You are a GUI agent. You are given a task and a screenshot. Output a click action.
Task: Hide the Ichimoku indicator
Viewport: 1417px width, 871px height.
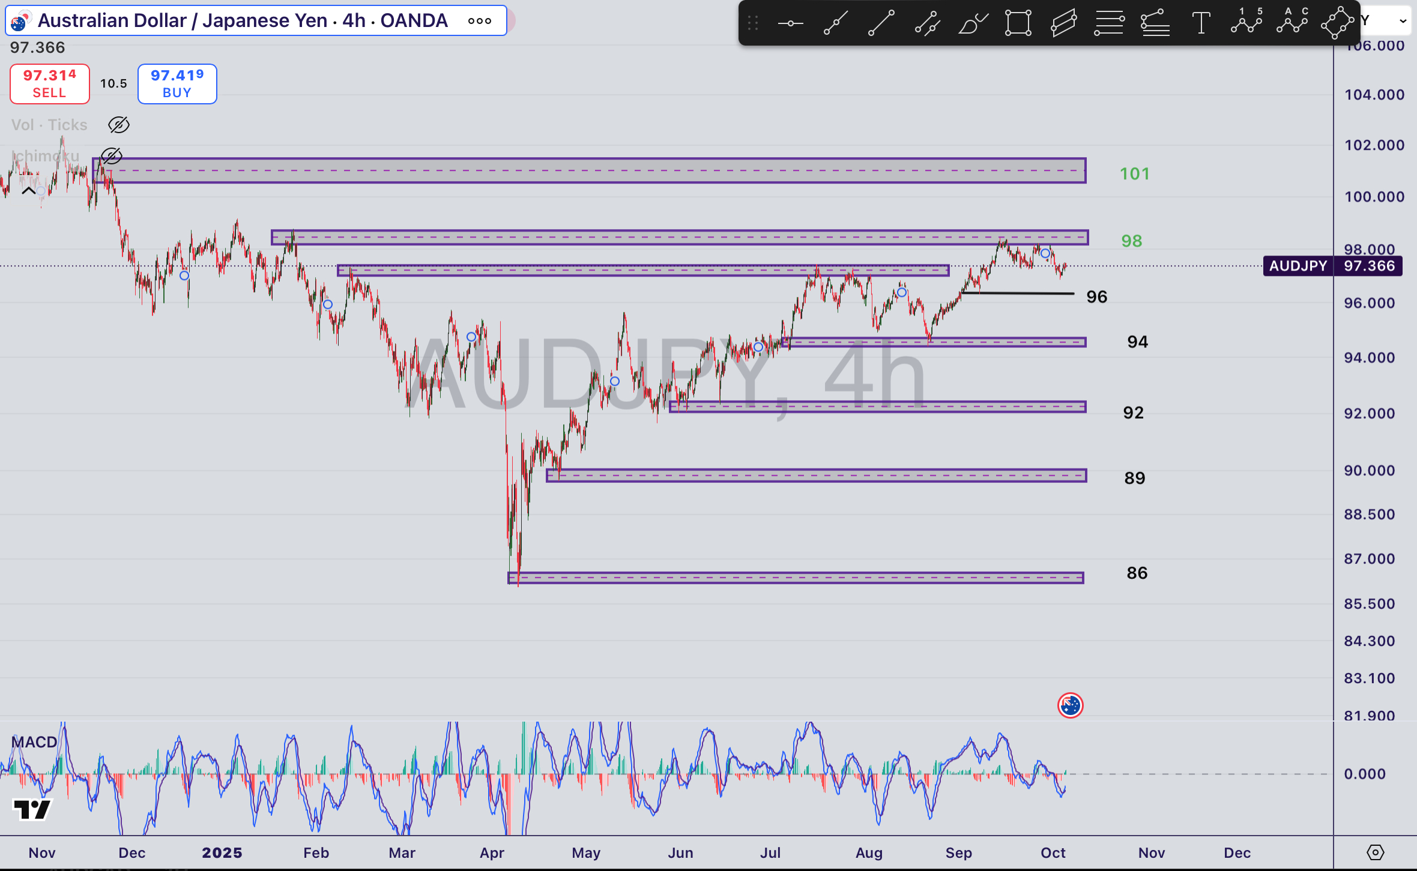[x=112, y=156]
